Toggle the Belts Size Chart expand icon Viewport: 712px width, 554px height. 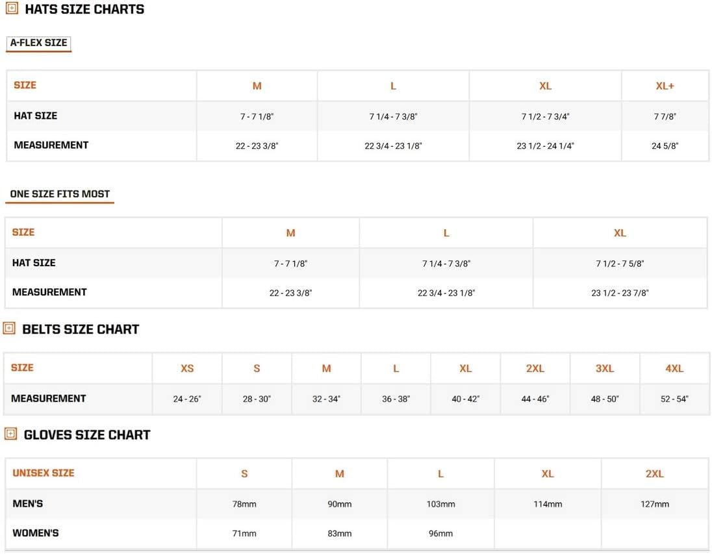coord(9,329)
